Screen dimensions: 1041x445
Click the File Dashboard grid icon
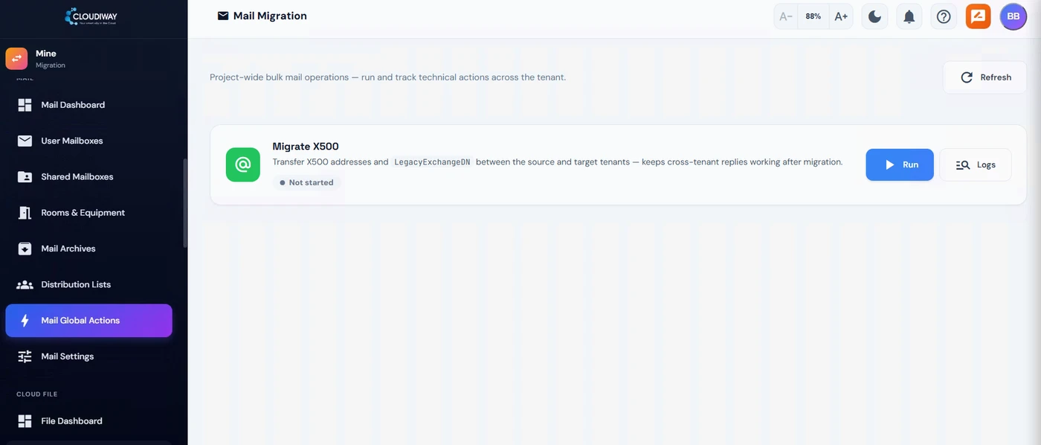pos(25,421)
